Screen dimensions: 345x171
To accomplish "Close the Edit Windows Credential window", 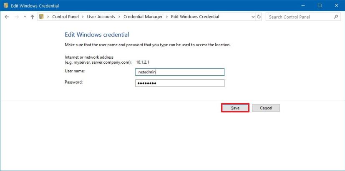I will tap(336, 6).
